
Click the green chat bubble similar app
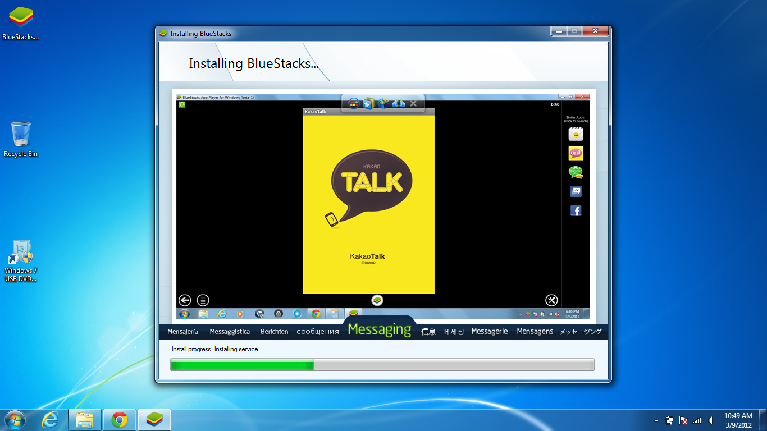pyautogui.click(x=576, y=172)
